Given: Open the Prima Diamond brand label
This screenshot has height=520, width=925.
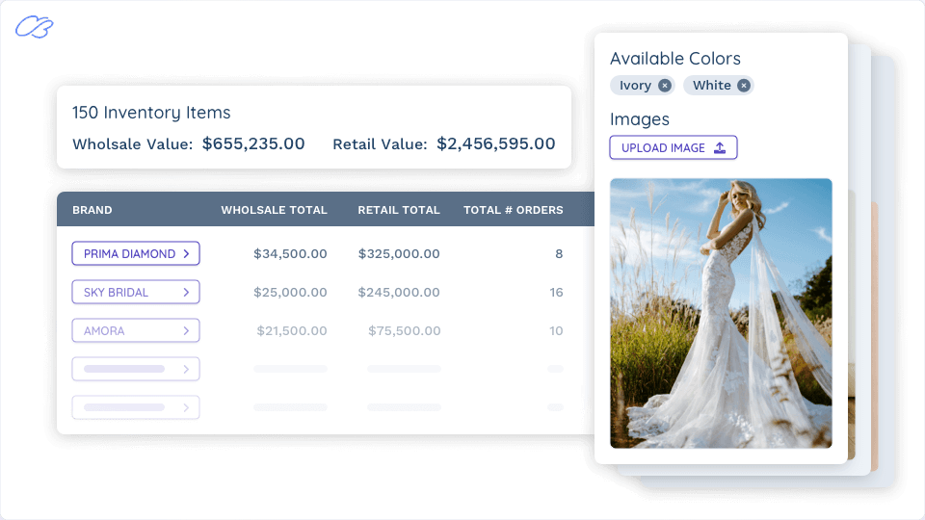Looking at the screenshot, I should point(129,254).
